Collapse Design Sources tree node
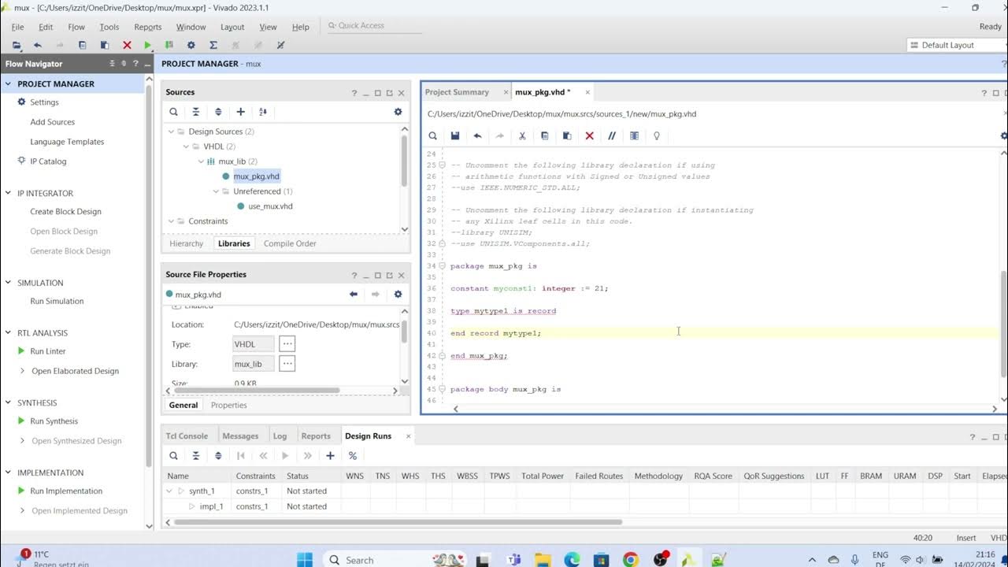The width and height of the screenshot is (1008, 567). (x=171, y=132)
